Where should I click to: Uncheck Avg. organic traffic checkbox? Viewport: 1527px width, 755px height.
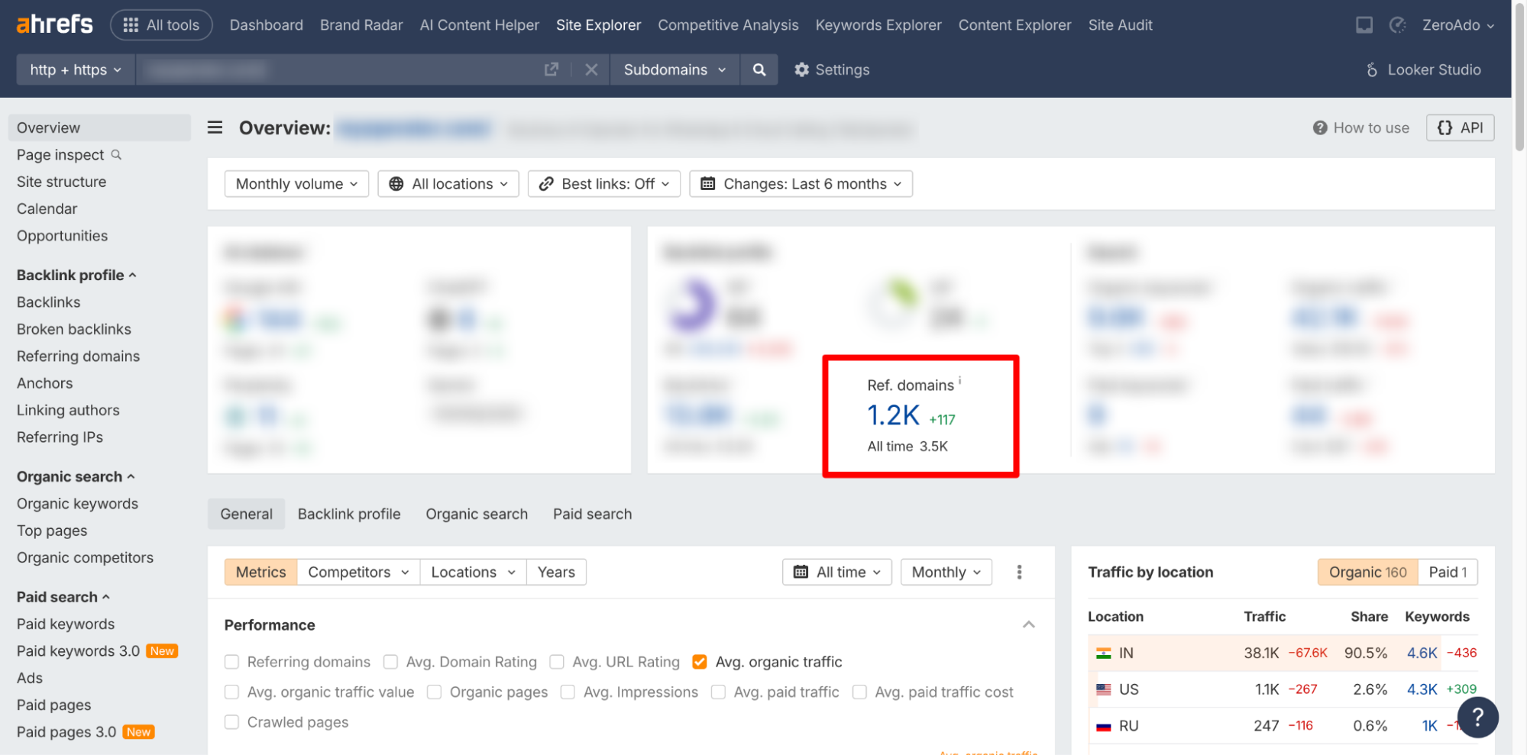coord(700,662)
